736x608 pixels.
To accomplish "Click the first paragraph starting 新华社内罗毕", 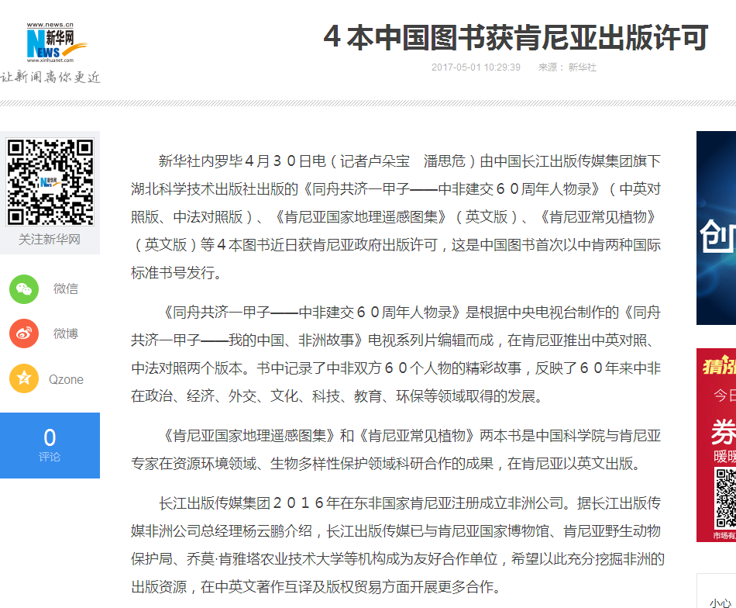I will (x=397, y=216).
